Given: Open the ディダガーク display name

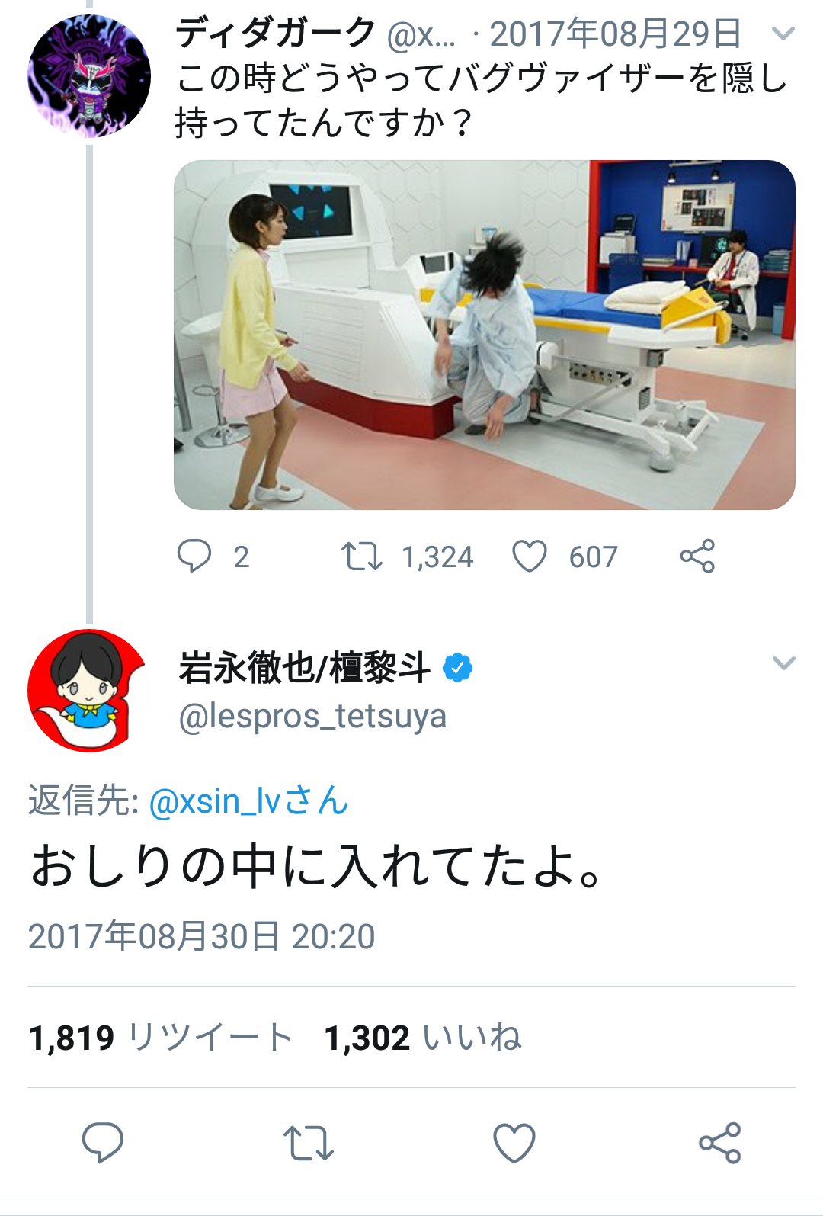Looking at the screenshot, I should pyautogui.click(x=276, y=33).
